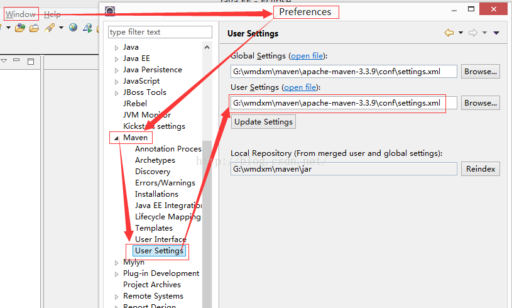
Task: Click the open task folder toolbar icon
Action: 34,28
